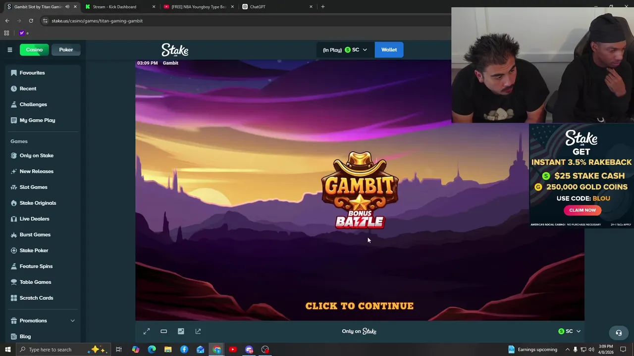Collapse the sidebar hamburger menu
The image size is (634, 356).
[x=9, y=49]
